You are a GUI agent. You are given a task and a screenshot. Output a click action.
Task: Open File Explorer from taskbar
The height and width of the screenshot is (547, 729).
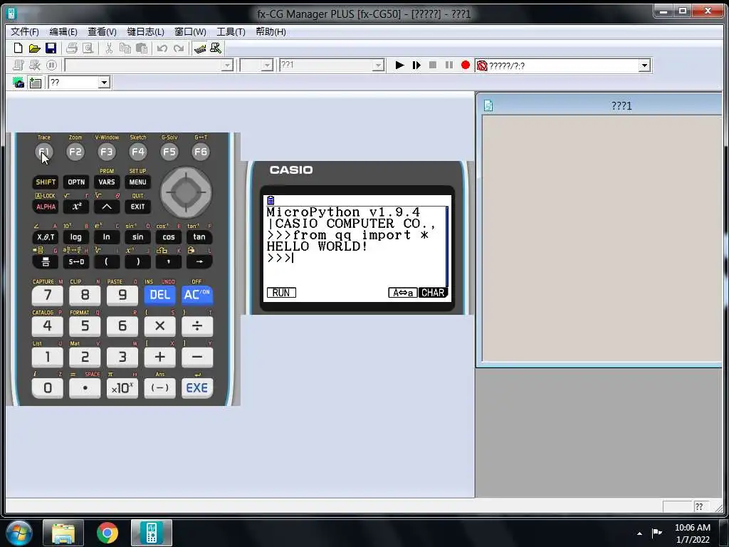(63, 533)
